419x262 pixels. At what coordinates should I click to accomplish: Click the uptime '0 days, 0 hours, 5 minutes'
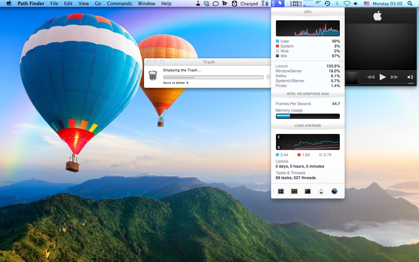300,166
